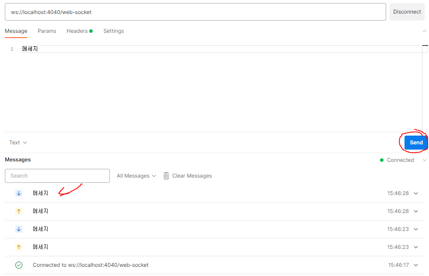Screen dimensions: 429x276
Task: Expand the incoming message at 15:46:28
Action: coord(416,193)
